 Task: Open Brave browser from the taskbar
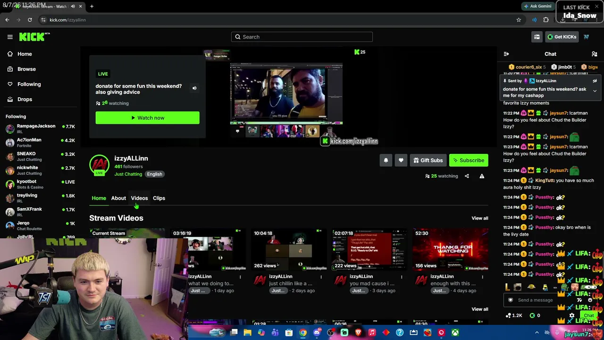pos(358,332)
